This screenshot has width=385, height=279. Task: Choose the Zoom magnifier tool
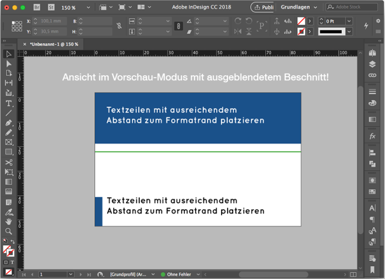pyautogui.click(x=9, y=231)
